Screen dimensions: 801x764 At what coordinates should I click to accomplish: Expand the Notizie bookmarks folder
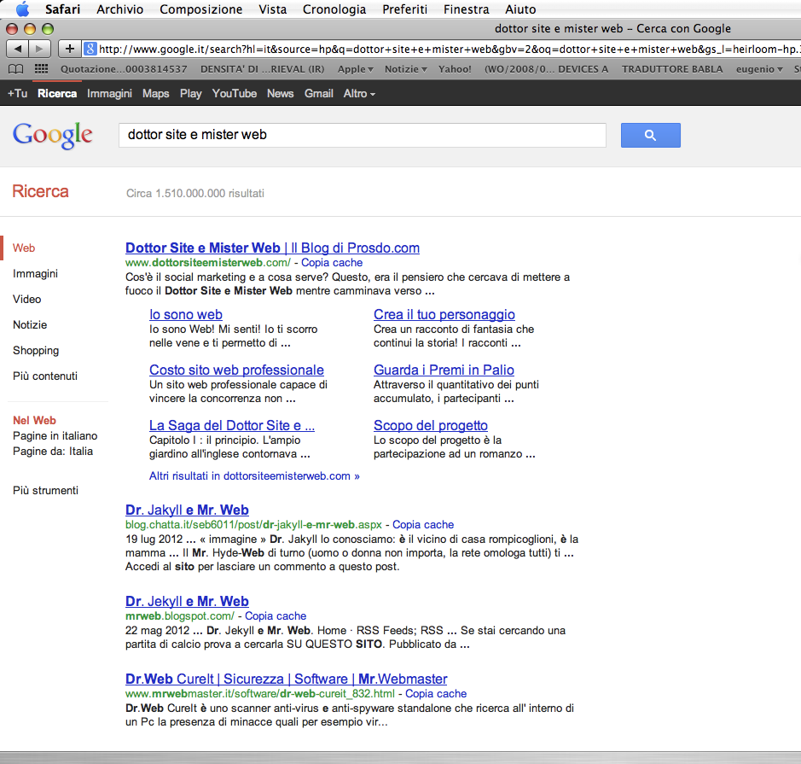point(405,69)
